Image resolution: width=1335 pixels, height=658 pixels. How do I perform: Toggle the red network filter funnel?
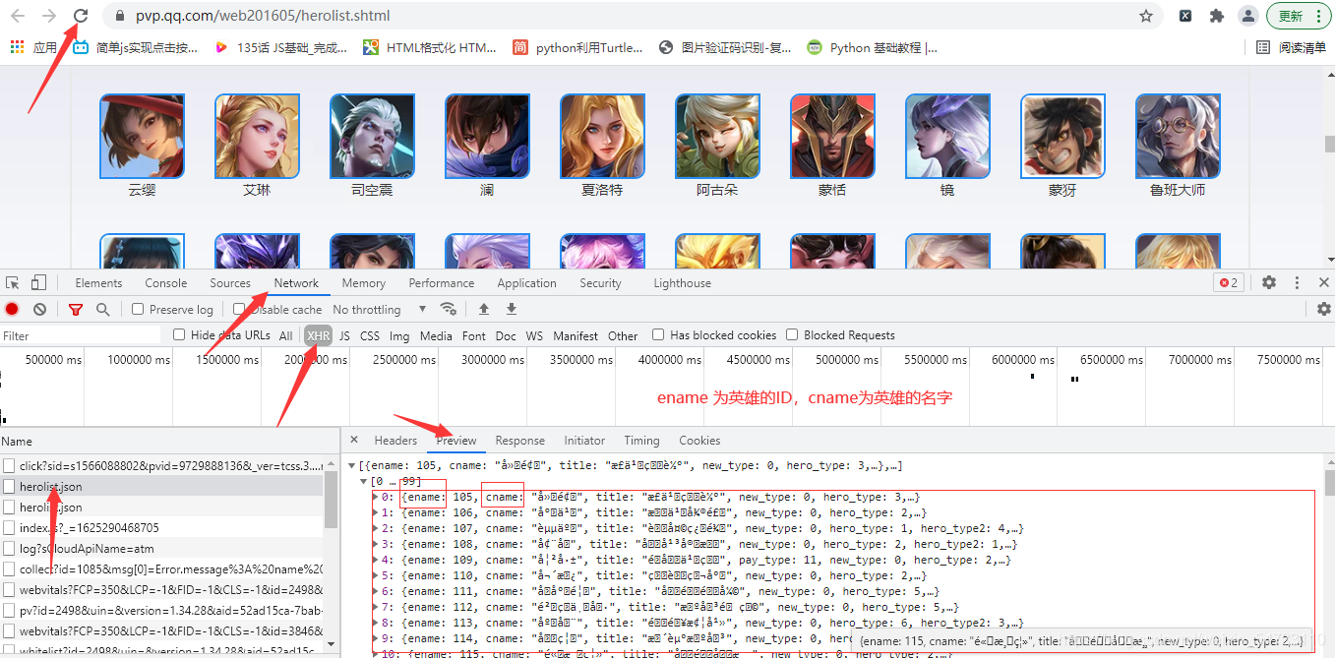[x=76, y=309]
